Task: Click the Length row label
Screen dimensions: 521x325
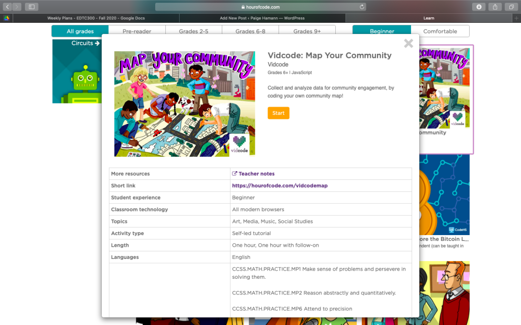Action: [x=120, y=245]
